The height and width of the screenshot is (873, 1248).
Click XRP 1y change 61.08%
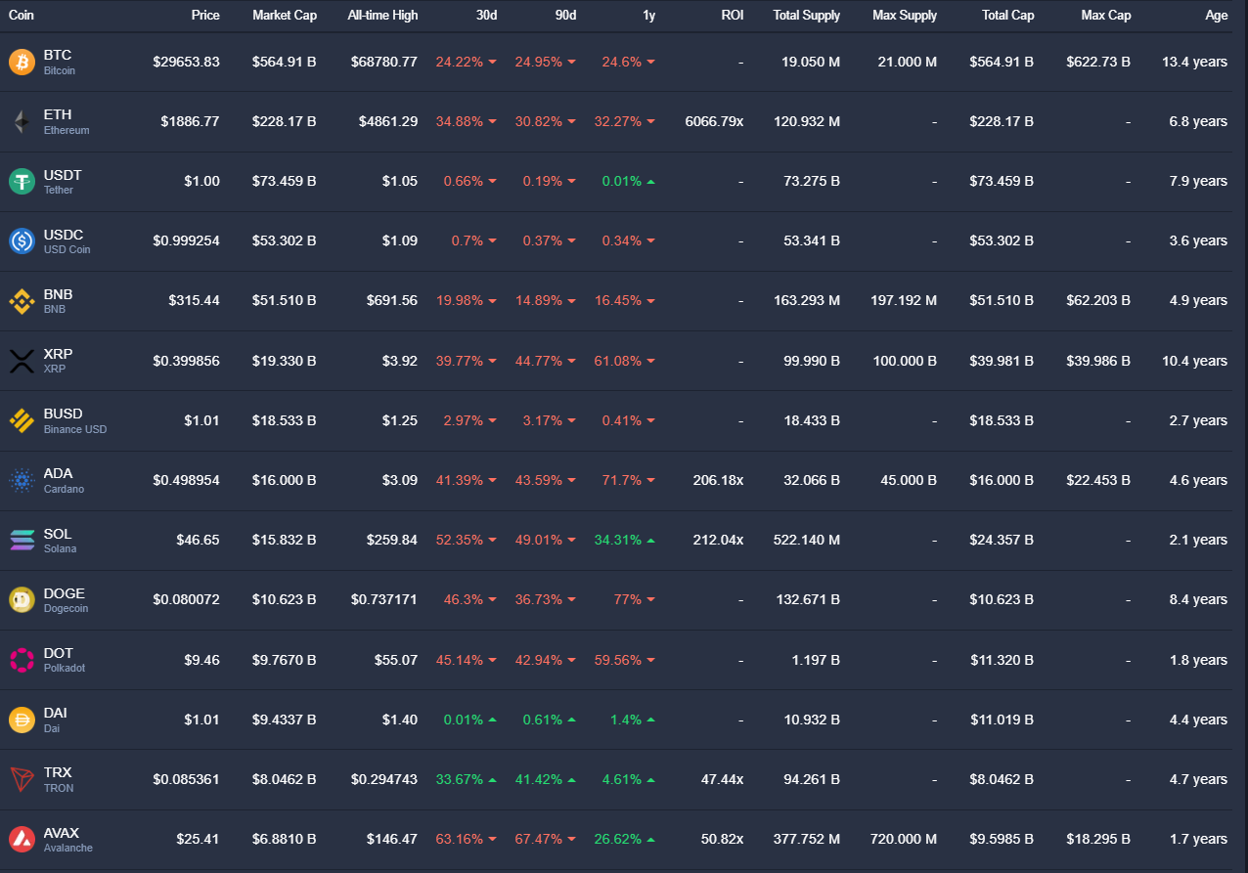point(618,361)
